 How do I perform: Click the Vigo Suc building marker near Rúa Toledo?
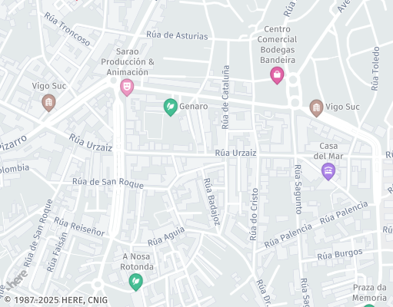coord(316,108)
